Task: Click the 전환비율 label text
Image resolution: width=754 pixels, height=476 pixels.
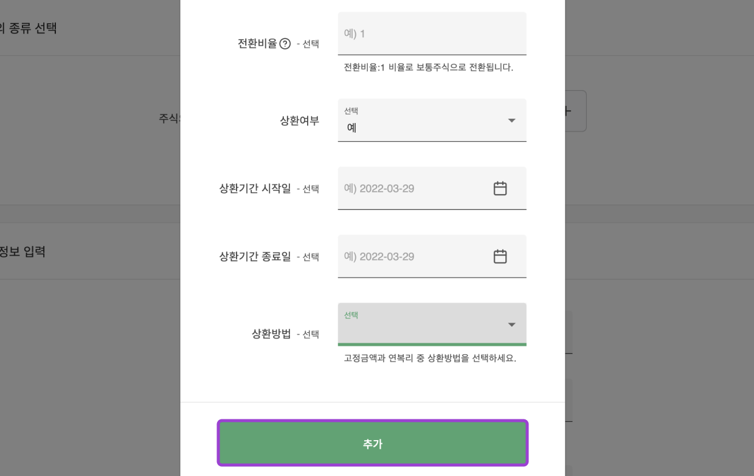Action: (x=257, y=44)
